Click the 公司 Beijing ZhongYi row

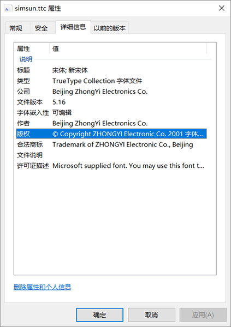(111, 92)
